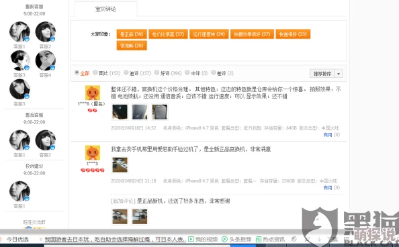Open profile avatar of reviewer t***6

click(x=93, y=93)
